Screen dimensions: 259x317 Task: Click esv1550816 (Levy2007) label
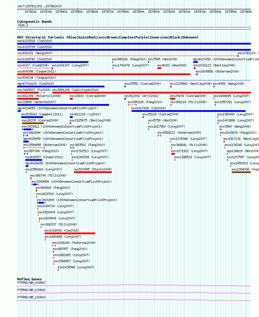pyautogui.click(x=44, y=169)
